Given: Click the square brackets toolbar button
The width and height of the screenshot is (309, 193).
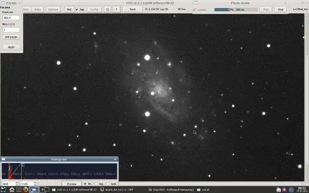Looking at the screenshot, I should (x=107, y=9).
